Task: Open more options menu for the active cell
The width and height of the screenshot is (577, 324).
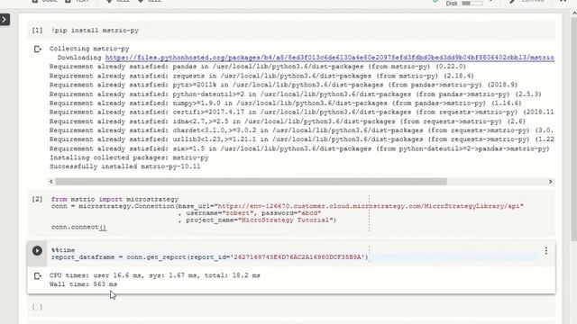Action: [x=546, y=250]
